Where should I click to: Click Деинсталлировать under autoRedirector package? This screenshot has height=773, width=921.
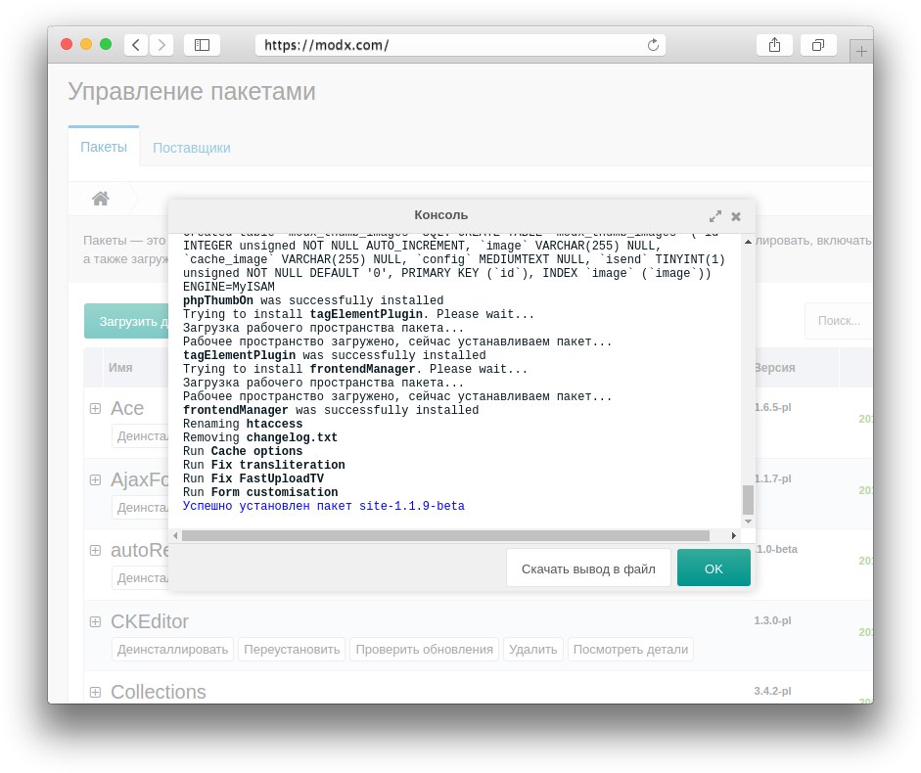click(141, 578)
